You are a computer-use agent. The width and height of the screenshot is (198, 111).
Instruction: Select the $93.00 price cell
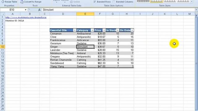100,40
